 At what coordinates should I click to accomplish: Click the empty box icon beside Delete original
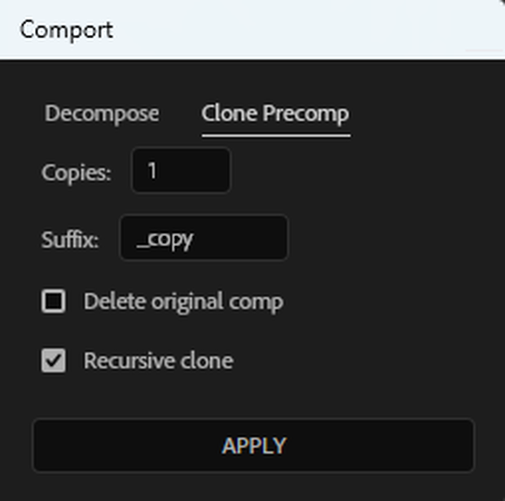54,301
